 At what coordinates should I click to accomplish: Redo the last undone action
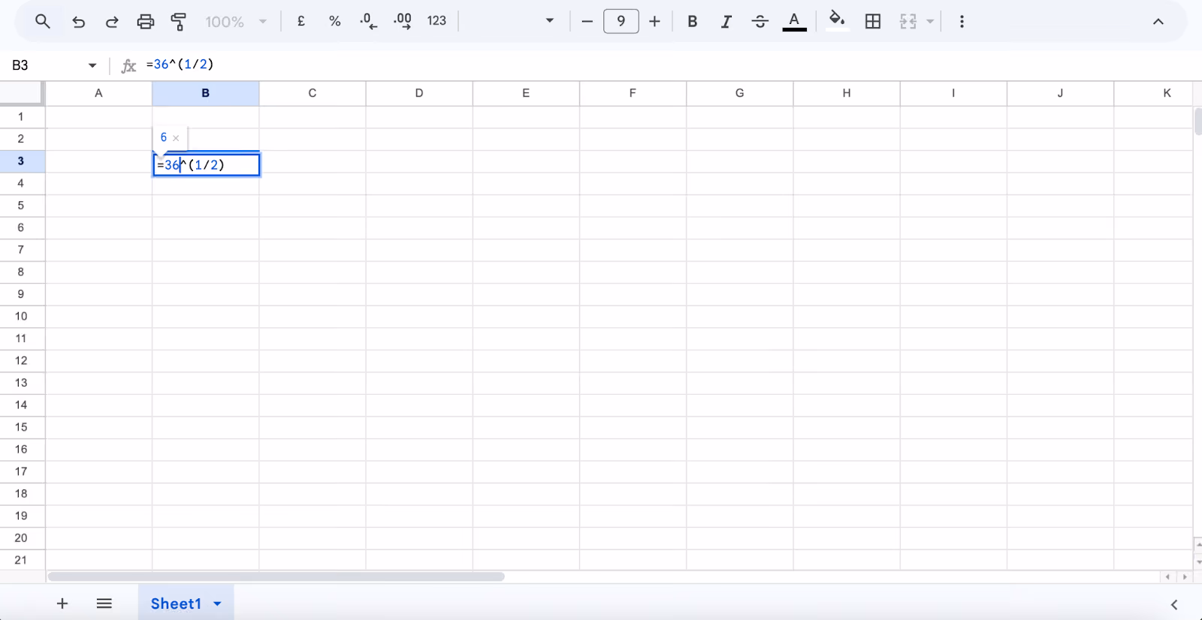tap(112, 22)
